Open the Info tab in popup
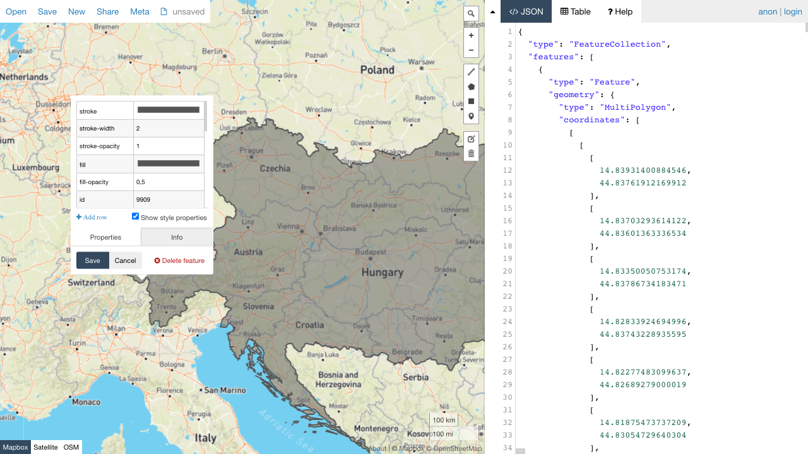This screenshot has height=454, width=808. 177,237
